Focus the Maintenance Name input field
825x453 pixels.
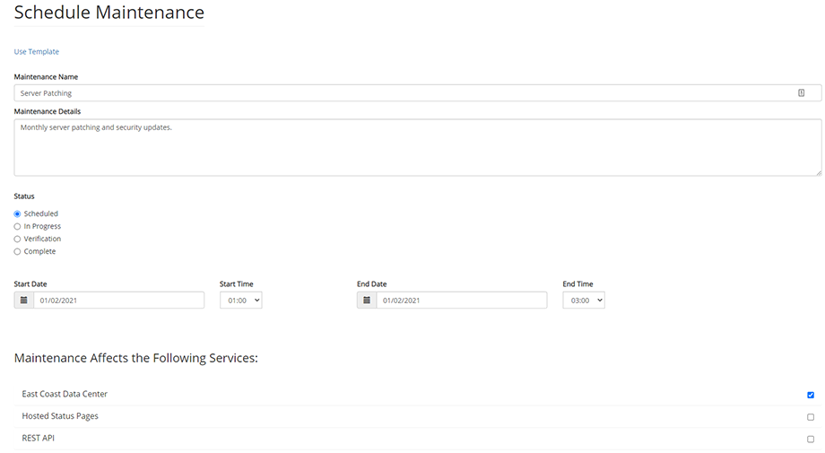tap(418, 93)
